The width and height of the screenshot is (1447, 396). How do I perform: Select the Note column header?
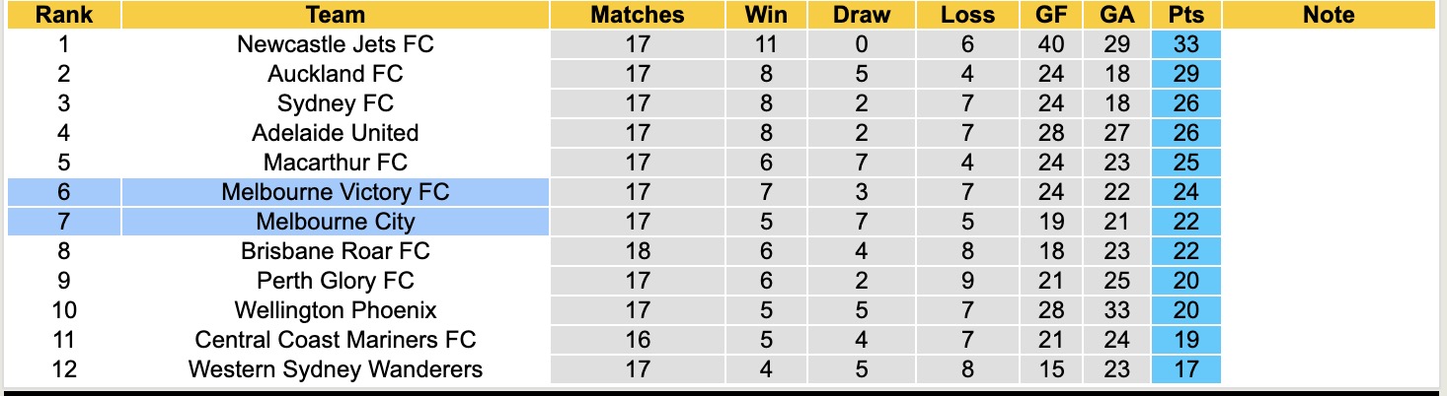(x=1329, y=15)
